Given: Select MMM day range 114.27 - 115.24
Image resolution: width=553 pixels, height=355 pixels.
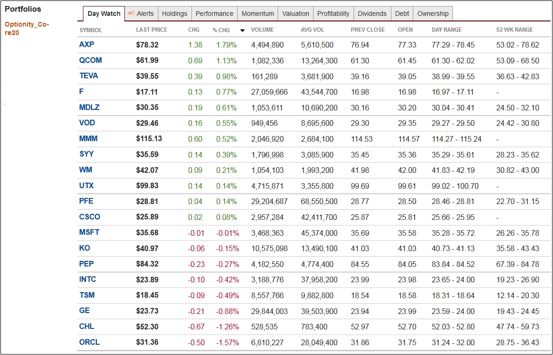Looking at the screenshot, I should (457, 139).
